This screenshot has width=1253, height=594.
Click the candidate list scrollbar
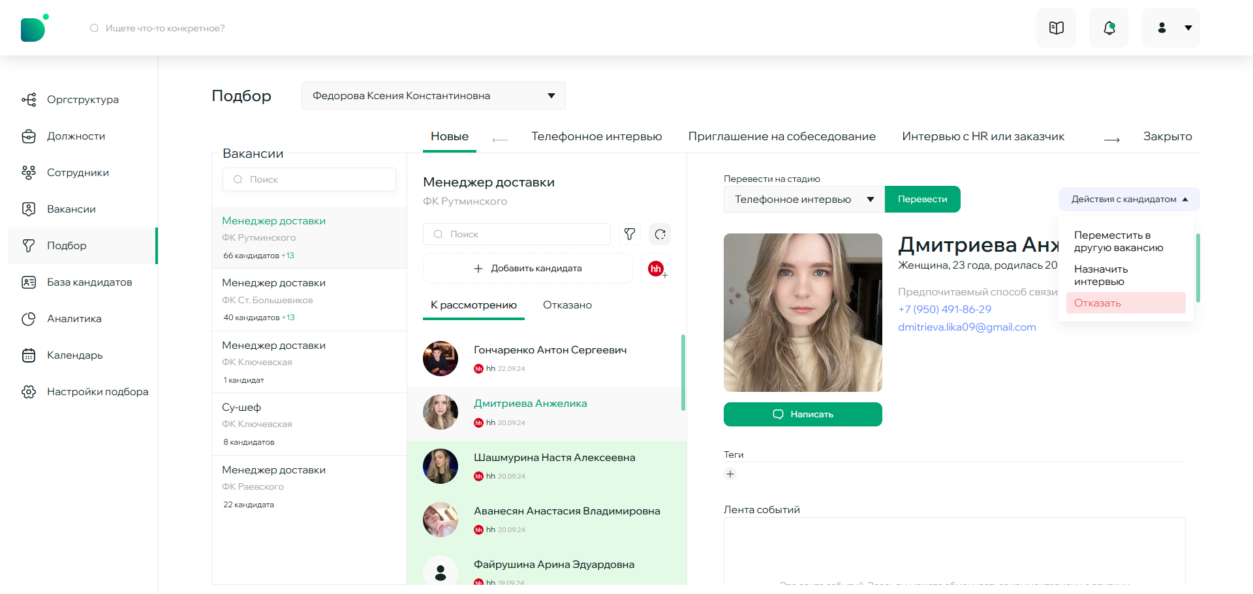pos(683,373)
